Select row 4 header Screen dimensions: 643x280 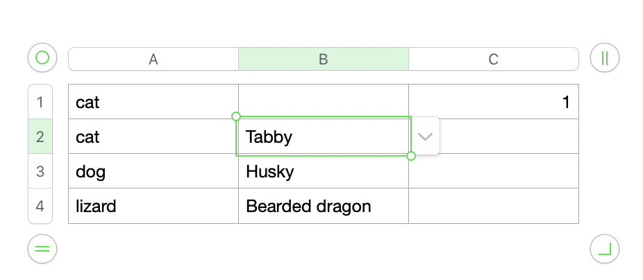pyautogui.click(x=40, y=206)
